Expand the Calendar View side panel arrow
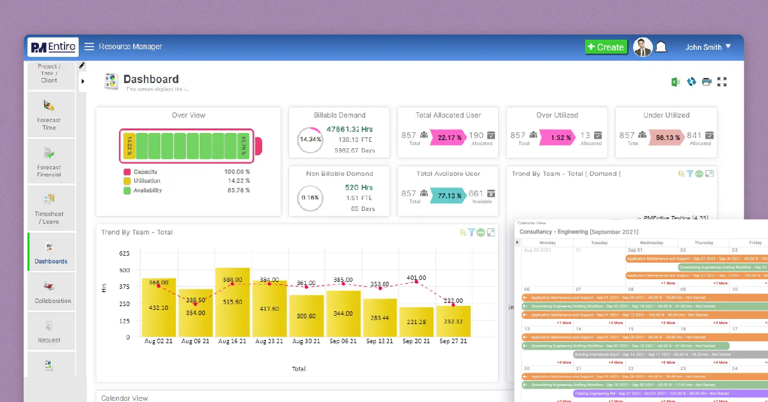This screenshot has height=402, width=768. pos(518,242)
